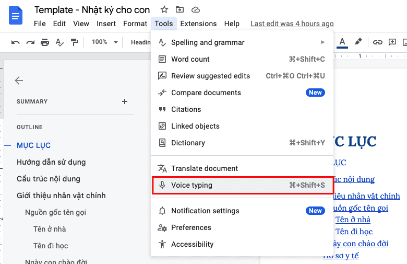Image resolution: width=407 pixels, height=264 pixels.
Task: Close the Tools menu
Action: [164, 24]
